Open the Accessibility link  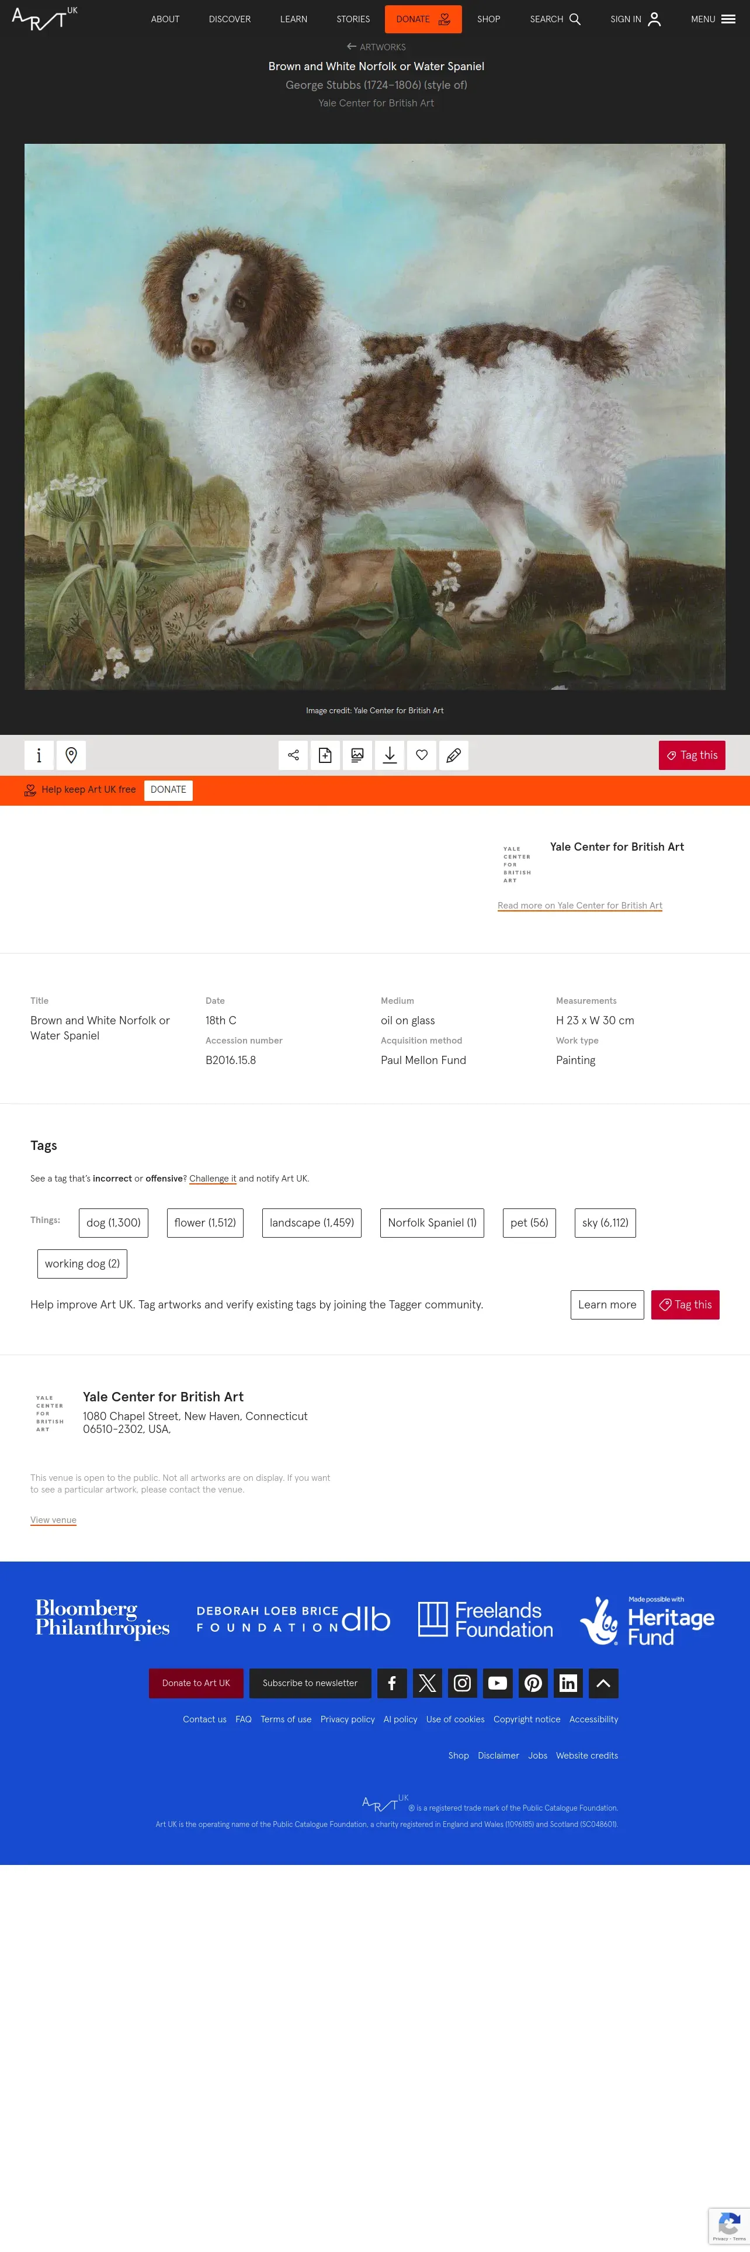(593, 1719)
